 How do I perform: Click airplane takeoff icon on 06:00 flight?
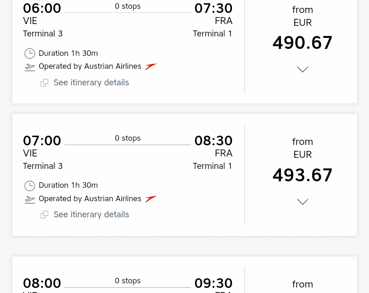click(x=30, y=67)
